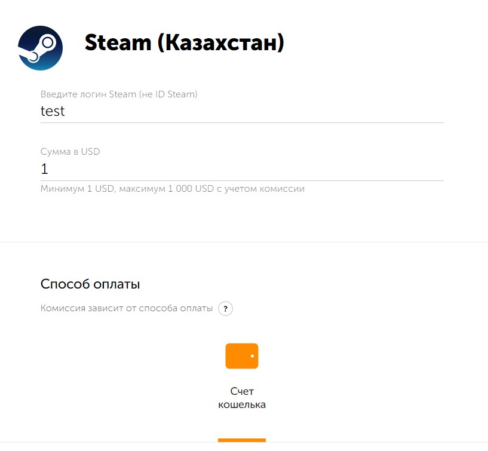Click the divider line above "Способ оплаты"
The image size is (488, 451).
click(x=244, y=242)
